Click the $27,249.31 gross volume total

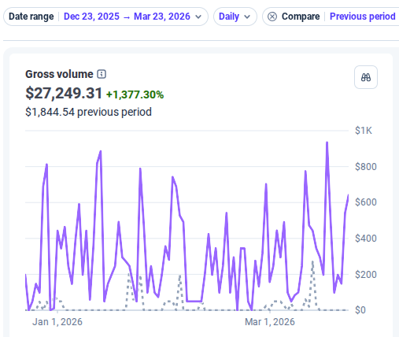(x=64, y=93)
